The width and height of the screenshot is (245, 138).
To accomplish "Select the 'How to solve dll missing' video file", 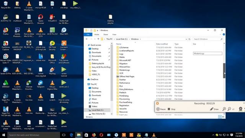I will tap(64, 98).
